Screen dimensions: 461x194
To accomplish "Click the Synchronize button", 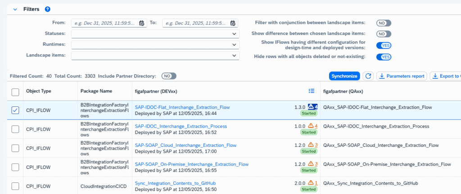I will 344,76.
